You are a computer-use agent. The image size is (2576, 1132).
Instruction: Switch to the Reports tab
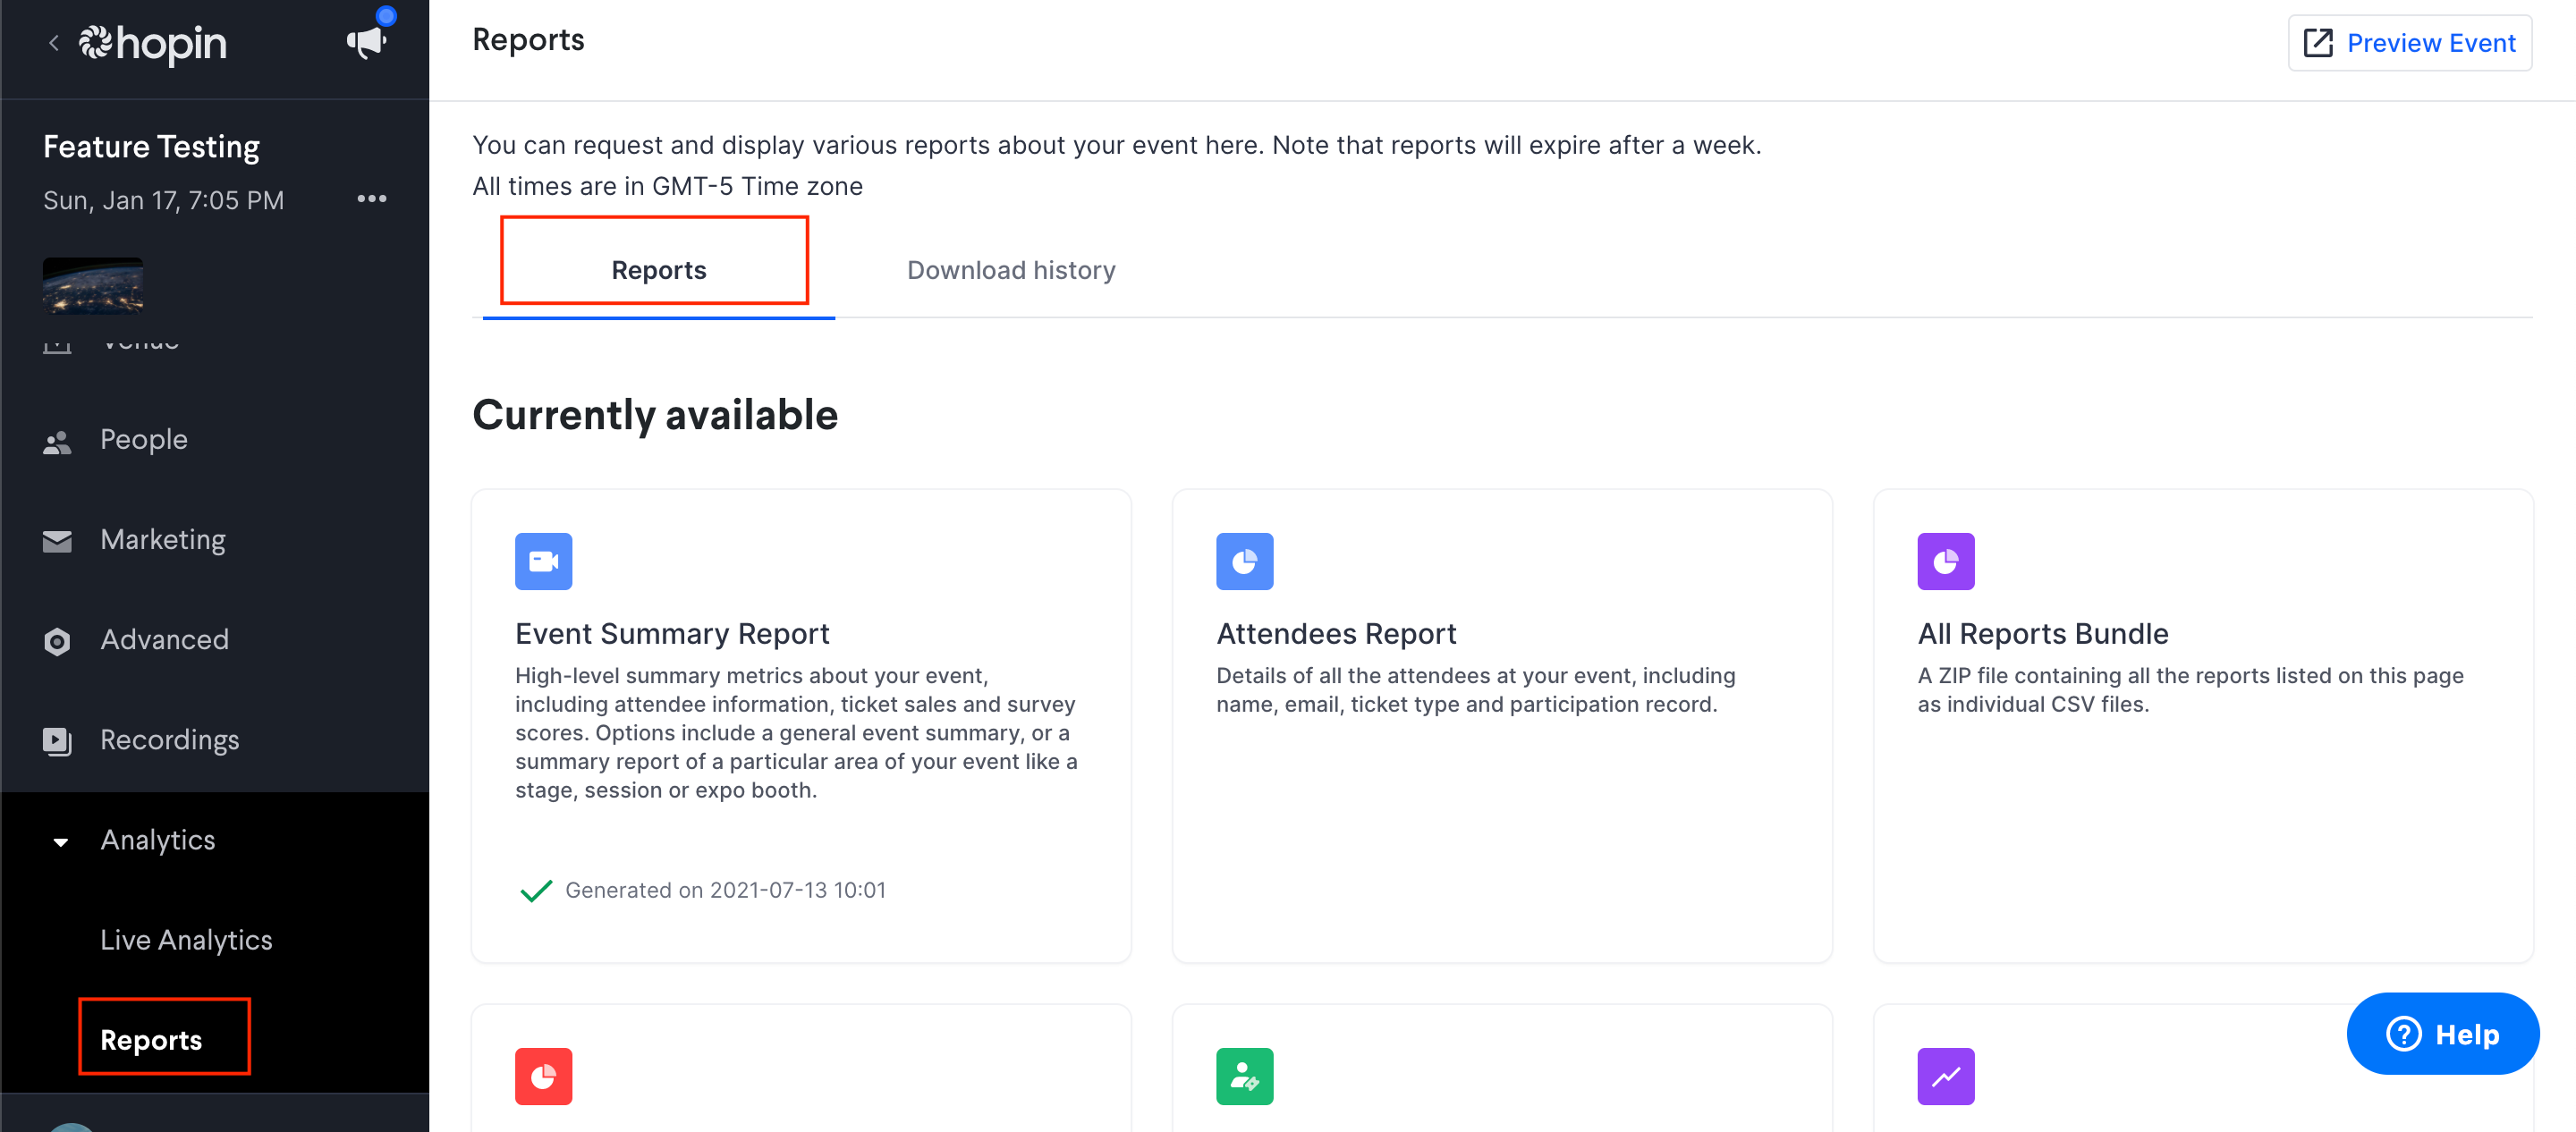tap(659, 270)
